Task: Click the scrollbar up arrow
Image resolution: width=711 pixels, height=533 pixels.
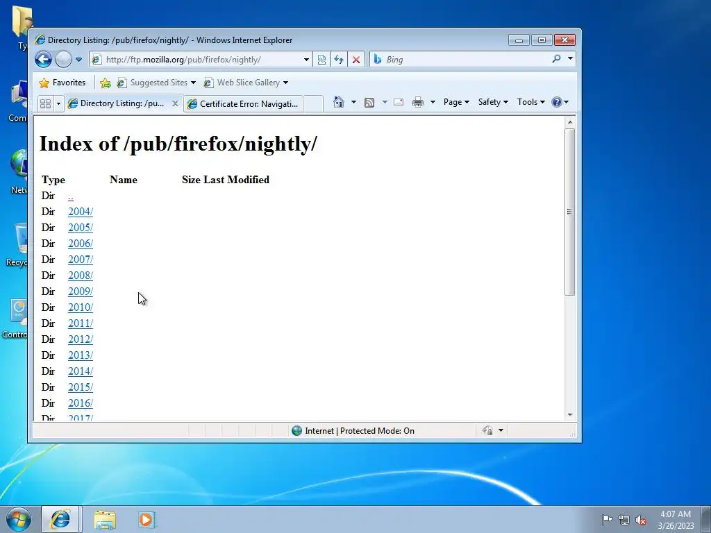Action: (x=570, y=122)
